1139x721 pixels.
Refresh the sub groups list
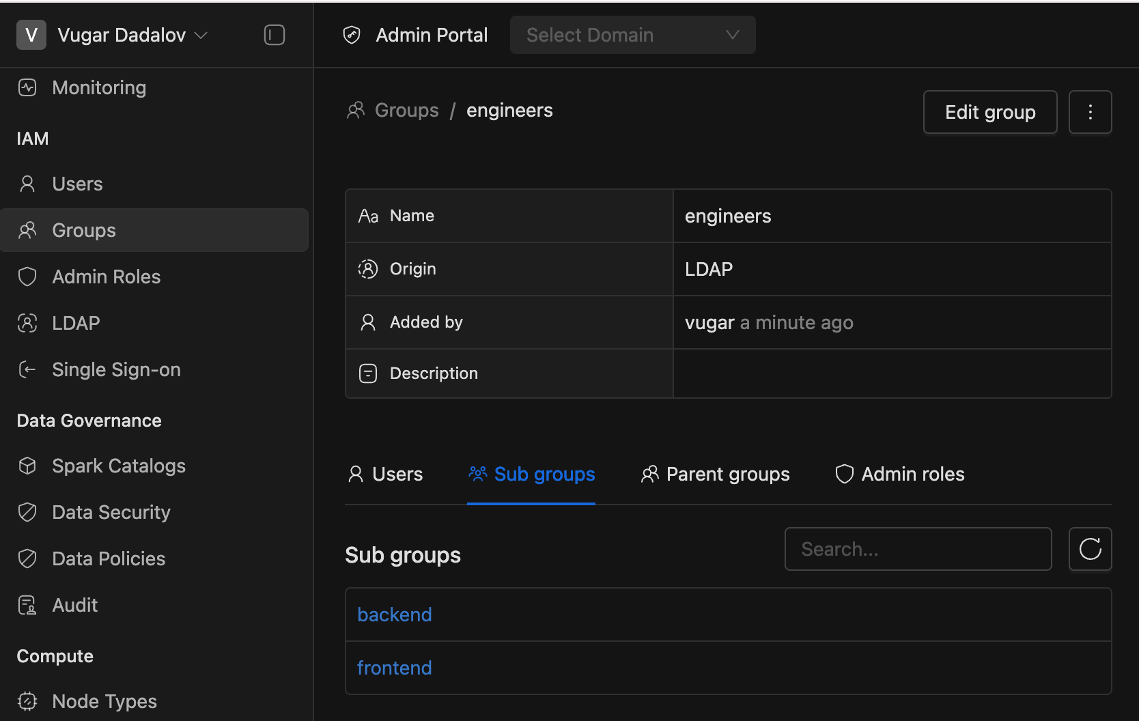coord(1090,549)
